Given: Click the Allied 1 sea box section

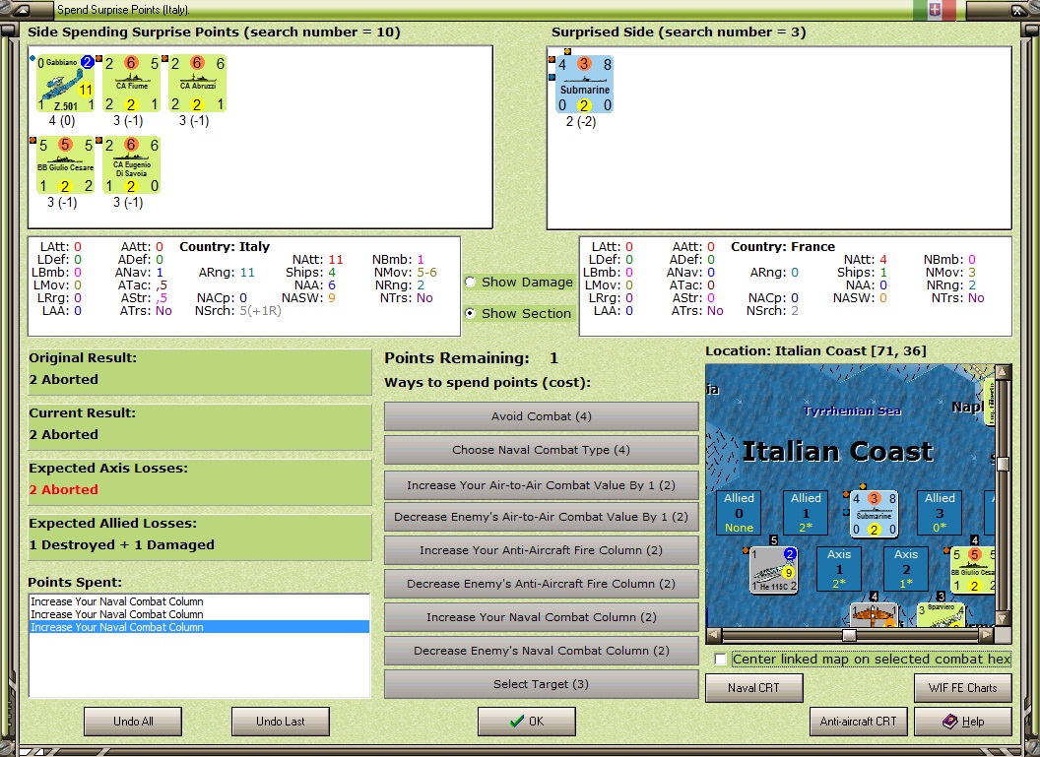Looking at the screenshot, I should pos(806,513).
